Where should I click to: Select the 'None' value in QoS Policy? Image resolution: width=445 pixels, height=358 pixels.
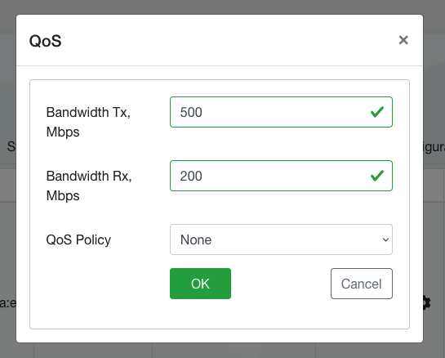click(196, 239)
